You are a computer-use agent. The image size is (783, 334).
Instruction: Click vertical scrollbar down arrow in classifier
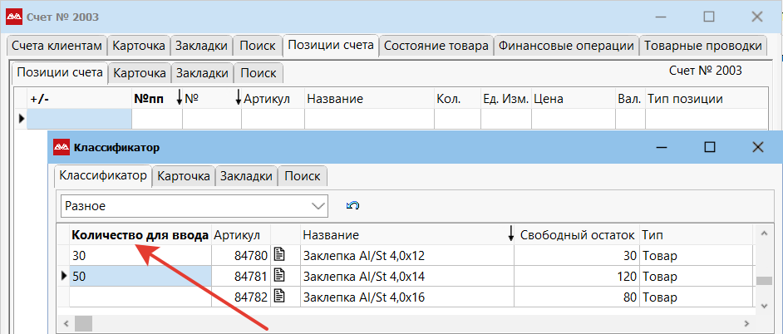pyautogui.click(x=764, y=305)
